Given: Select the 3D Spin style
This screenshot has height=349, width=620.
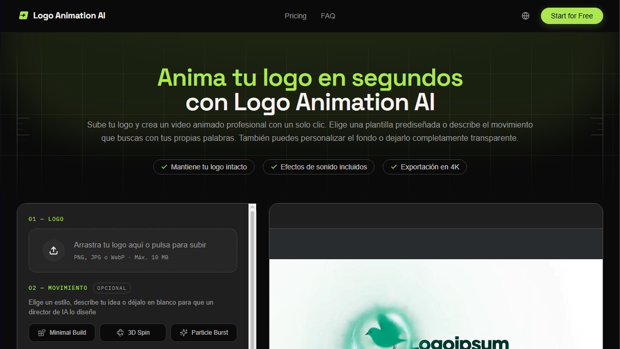Looking at the screenshot, I should [x=133, y=333].
